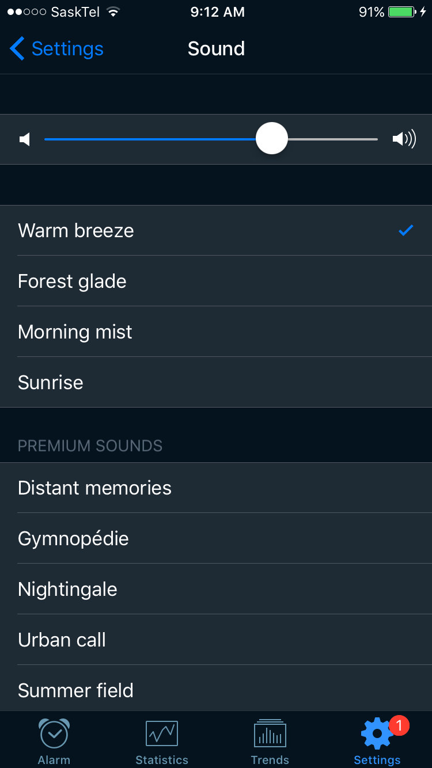
Task: Pick the Gymnopédie premium sound
Action: [216, 538]
